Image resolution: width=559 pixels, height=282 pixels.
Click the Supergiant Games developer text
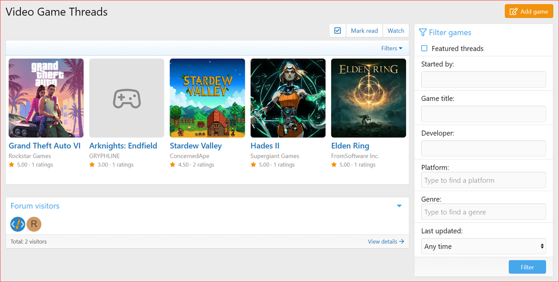click(x=275, y=156)
